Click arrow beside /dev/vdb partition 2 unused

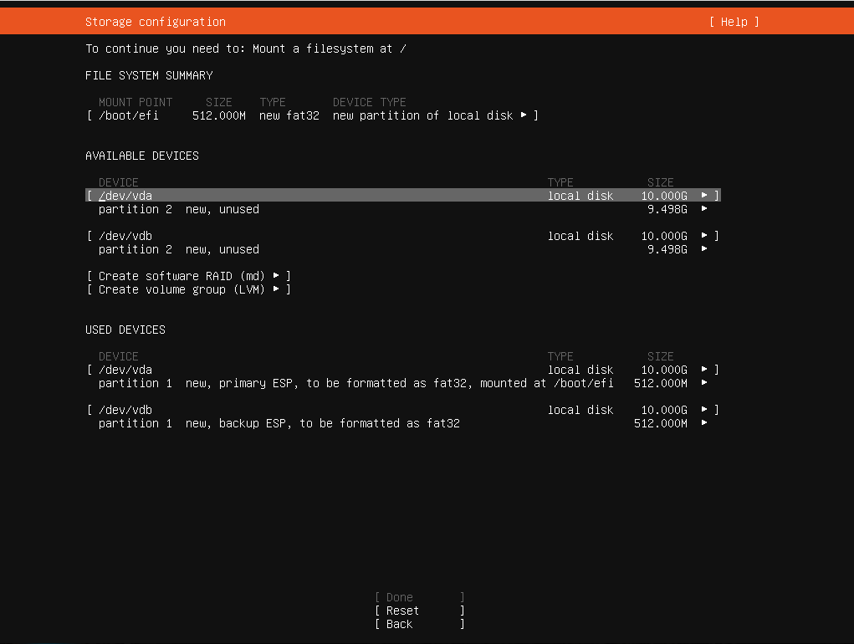coord(704,249)
